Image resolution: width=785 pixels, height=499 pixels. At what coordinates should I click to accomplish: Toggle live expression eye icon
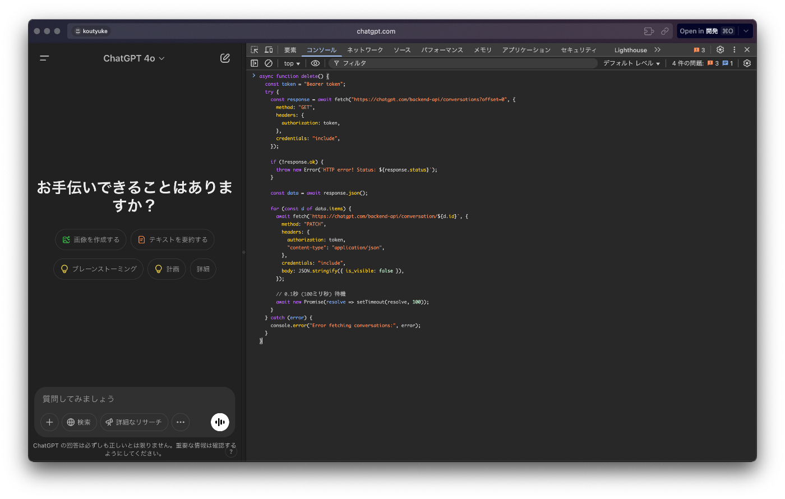click(315, 63)
